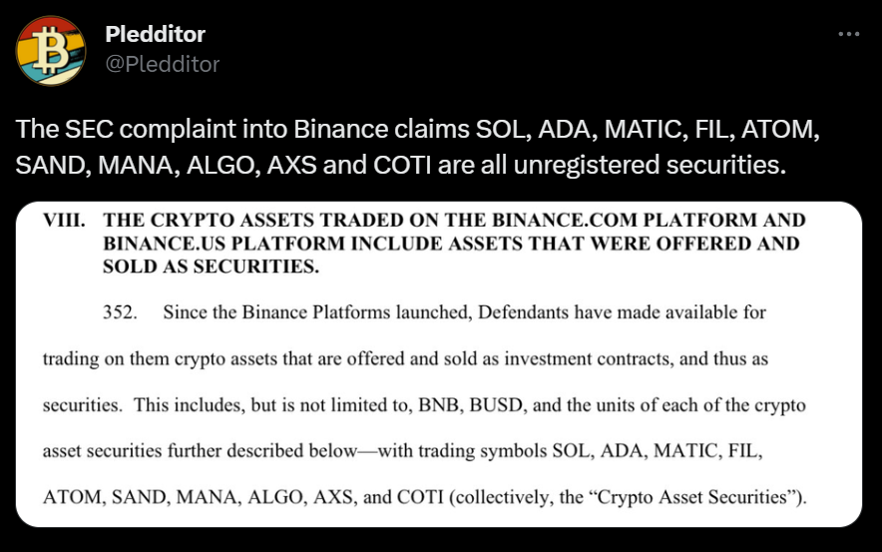882x552 pixels.
Task: Open the Pledditor display name link
Action: click(x=155, y=34)
